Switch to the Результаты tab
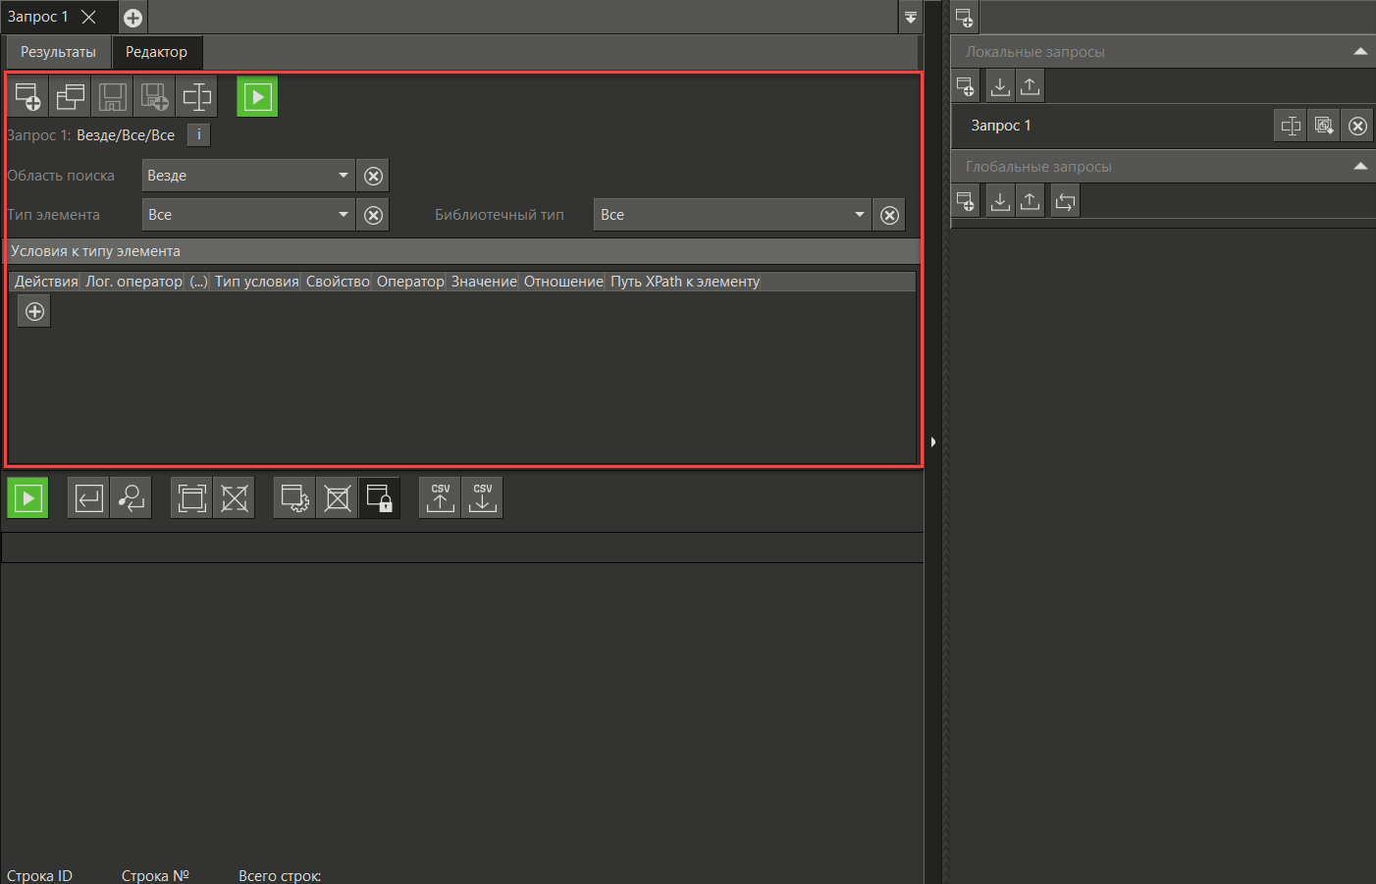 [58, 52]
